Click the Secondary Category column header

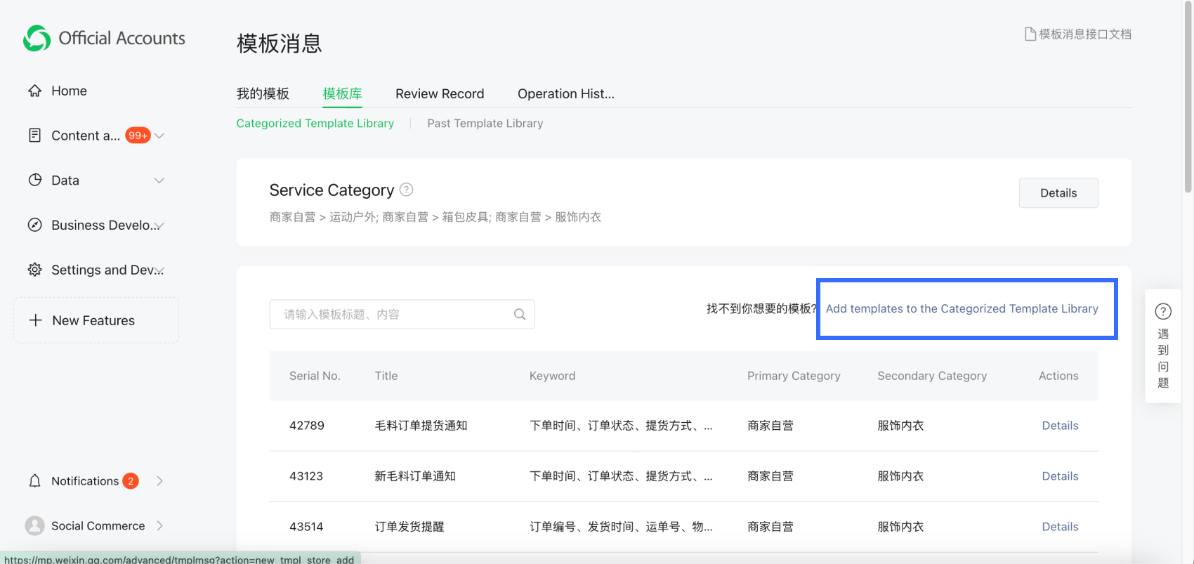tap(932, 376)
